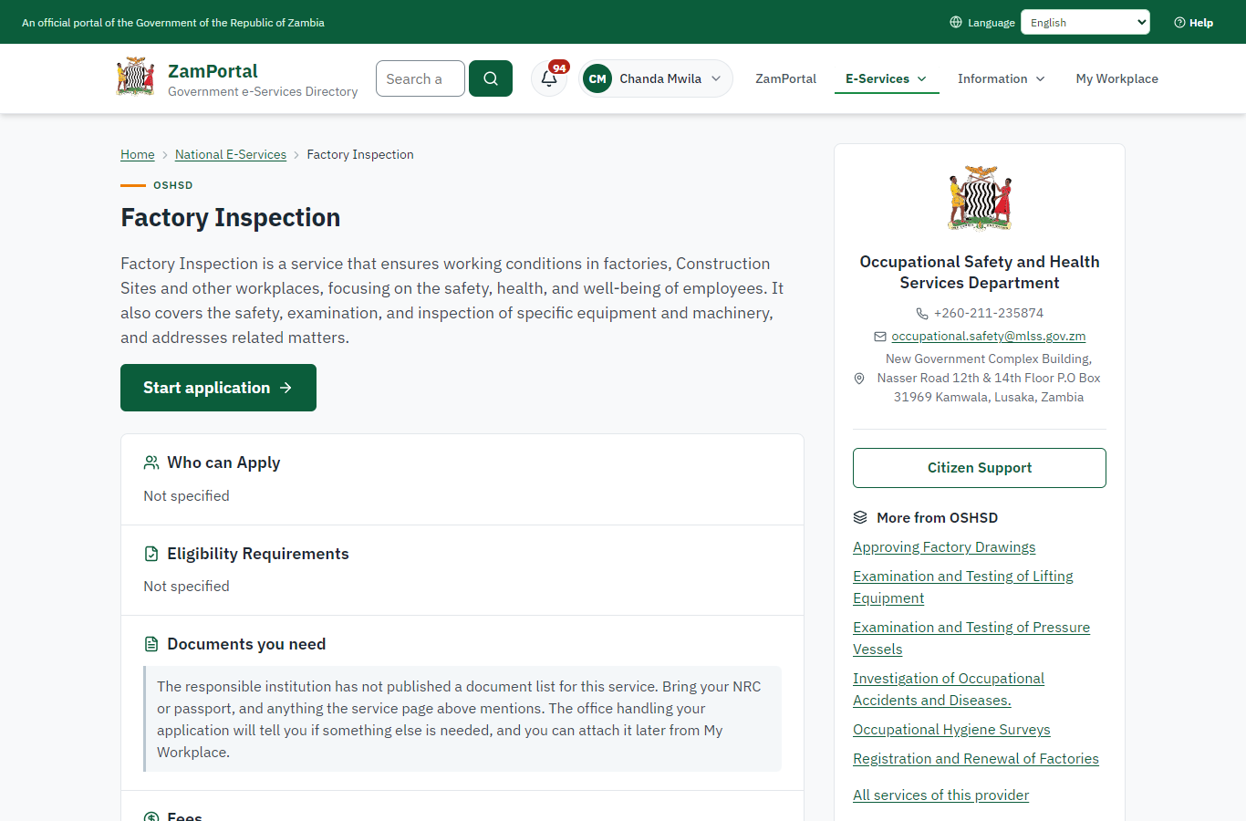Viewport: 1246px width, 821px height.
Task: Click the Help question mark icon
Action: pos(1179,23)
